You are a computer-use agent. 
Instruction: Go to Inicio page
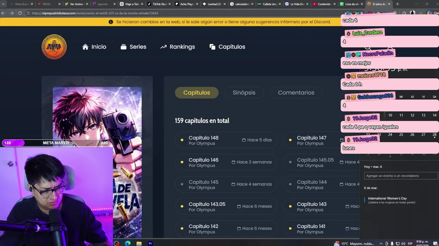(94, 47)
